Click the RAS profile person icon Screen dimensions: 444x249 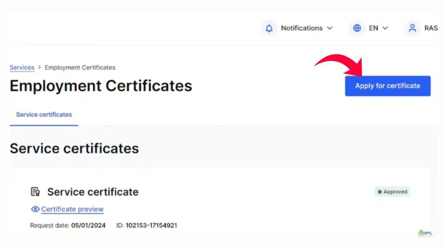click(412, 28)
